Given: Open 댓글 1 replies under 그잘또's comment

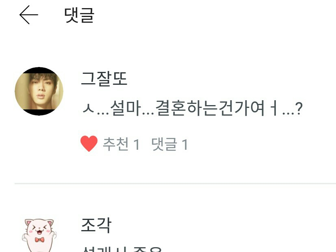Looking at the screenshot, I should pyautogui.click(x=170, y=144).
